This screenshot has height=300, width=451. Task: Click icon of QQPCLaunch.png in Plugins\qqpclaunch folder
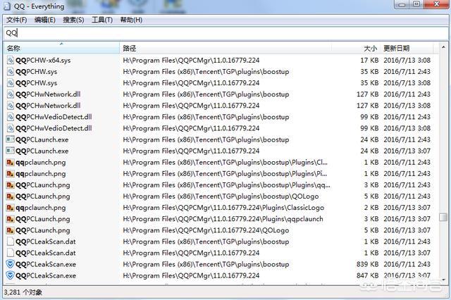[10, 219]
